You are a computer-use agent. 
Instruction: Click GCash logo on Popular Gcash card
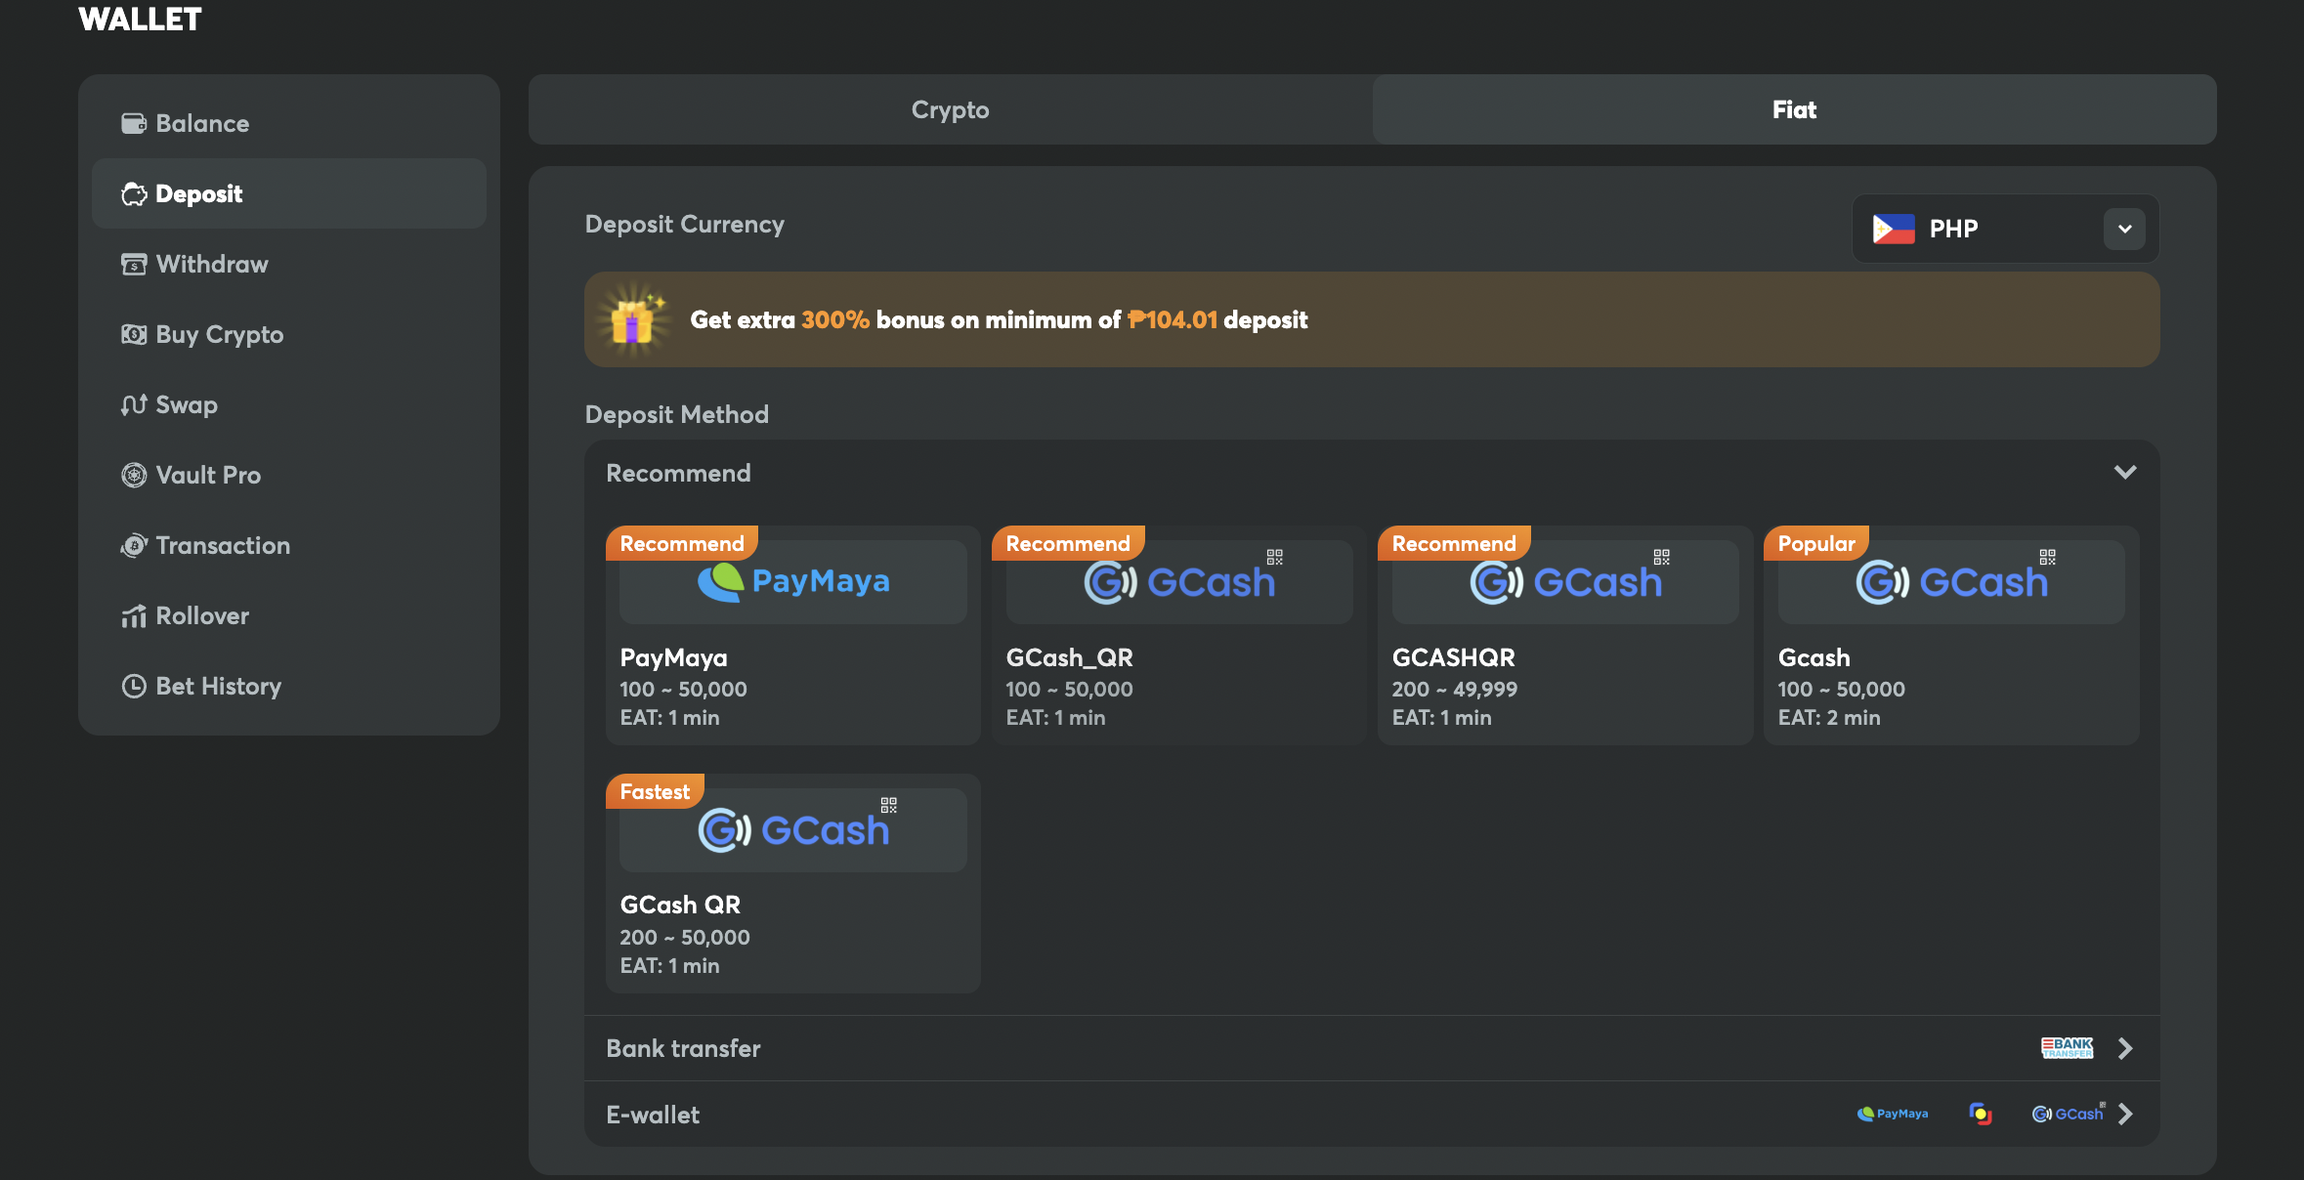click(1952, 581)
